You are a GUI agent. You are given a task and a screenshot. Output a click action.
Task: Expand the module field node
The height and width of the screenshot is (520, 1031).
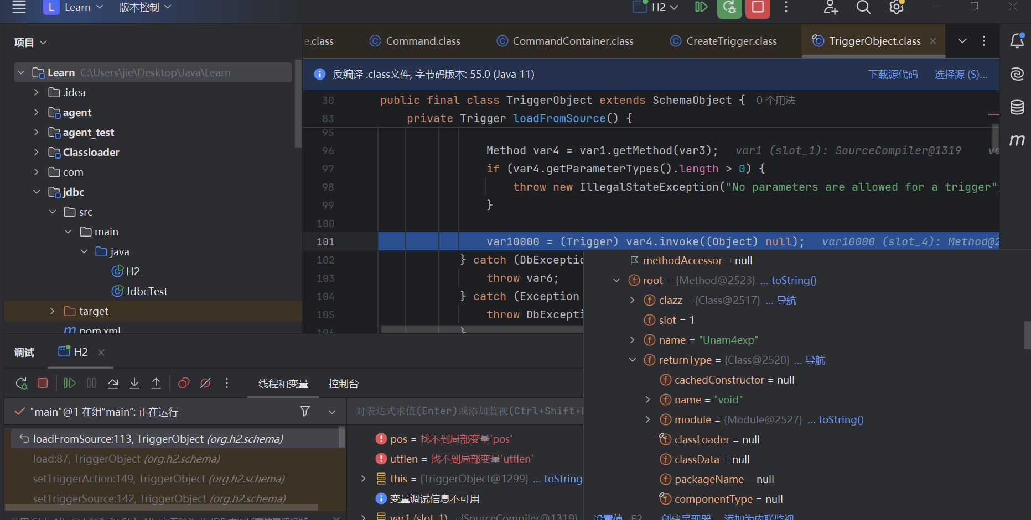point(648,419)
